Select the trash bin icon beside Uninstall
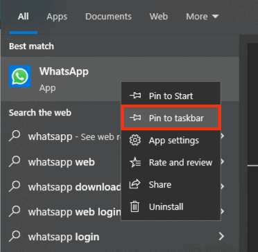Viewport: 258px width, 252px height. click(135, 206)
